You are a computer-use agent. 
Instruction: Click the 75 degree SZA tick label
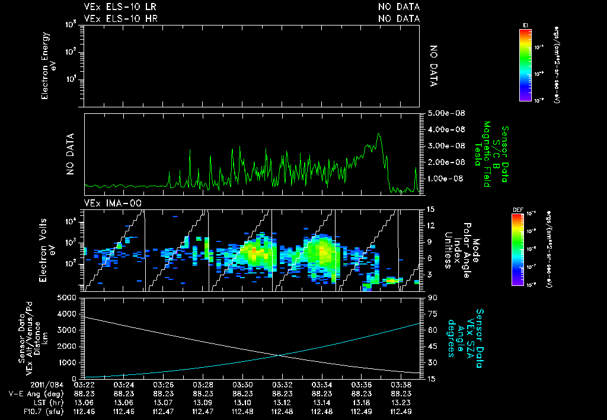pyautogui.click(x=432, y=314)
